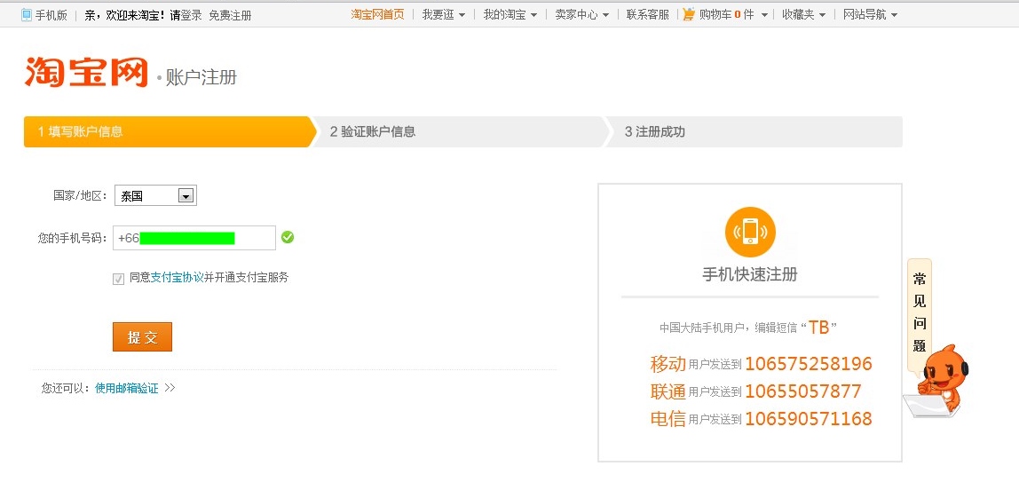
Task: Expand the 收藏夹 favorites dropdown
Action: [803, 14]
